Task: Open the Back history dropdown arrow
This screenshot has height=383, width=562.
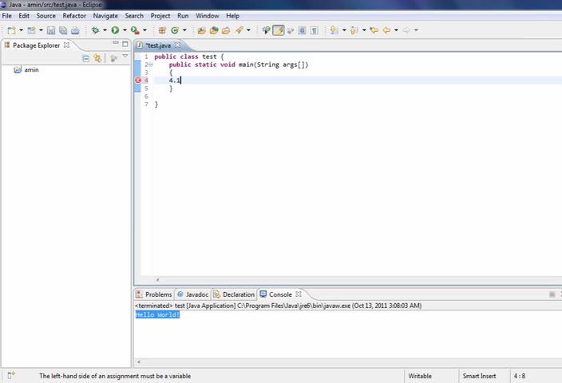Action: click(x=396, y=30)
